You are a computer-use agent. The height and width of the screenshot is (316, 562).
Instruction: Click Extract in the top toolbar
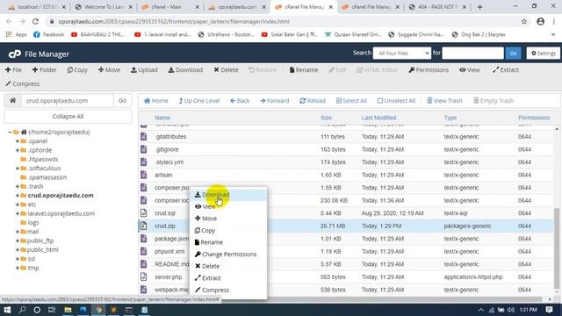(x=506, y=70)
